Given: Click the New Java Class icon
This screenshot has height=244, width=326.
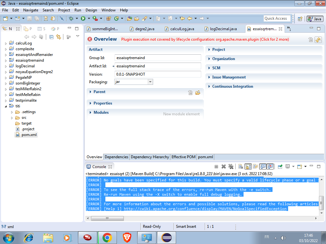Looking at the screenshot, I should tap(116, 18).
